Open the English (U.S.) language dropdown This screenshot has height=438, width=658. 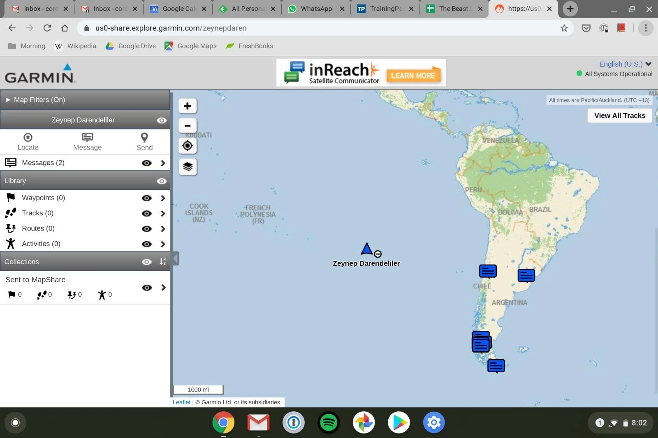[x=625, y=64]
